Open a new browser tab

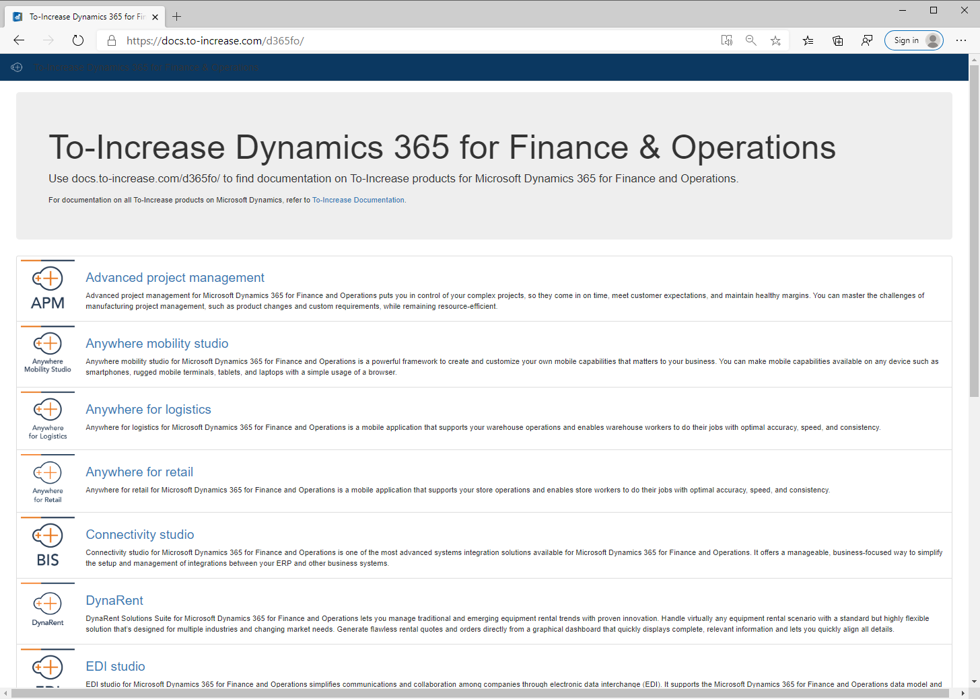coord(176,17)
